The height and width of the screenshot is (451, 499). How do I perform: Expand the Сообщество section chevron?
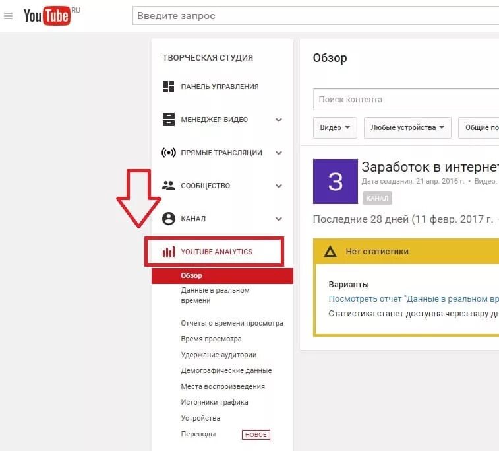(279, 186)
